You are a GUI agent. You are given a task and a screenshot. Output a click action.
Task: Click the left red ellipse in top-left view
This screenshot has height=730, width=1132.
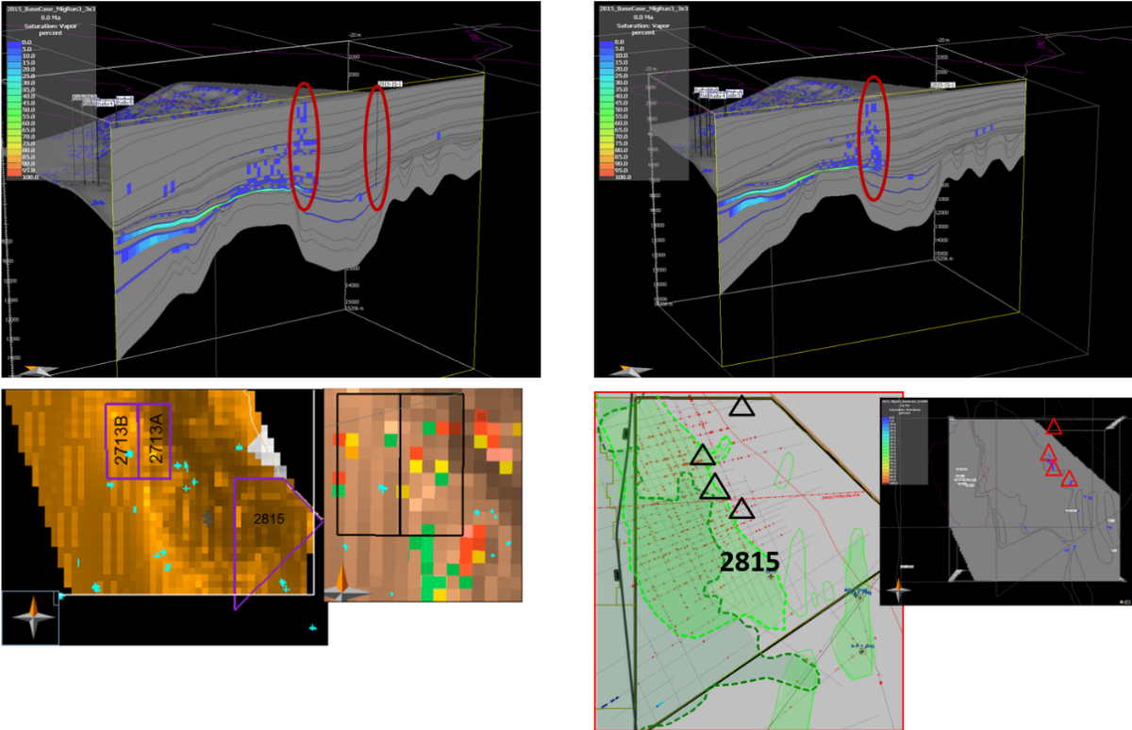click(x=304, y=132)
